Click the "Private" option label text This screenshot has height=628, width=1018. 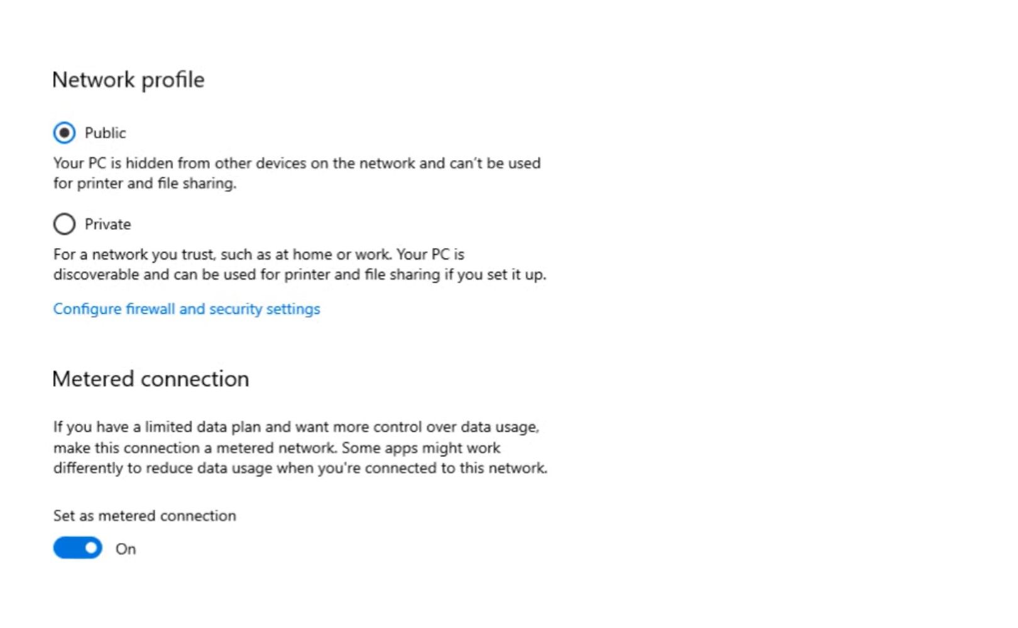(107, 224)
